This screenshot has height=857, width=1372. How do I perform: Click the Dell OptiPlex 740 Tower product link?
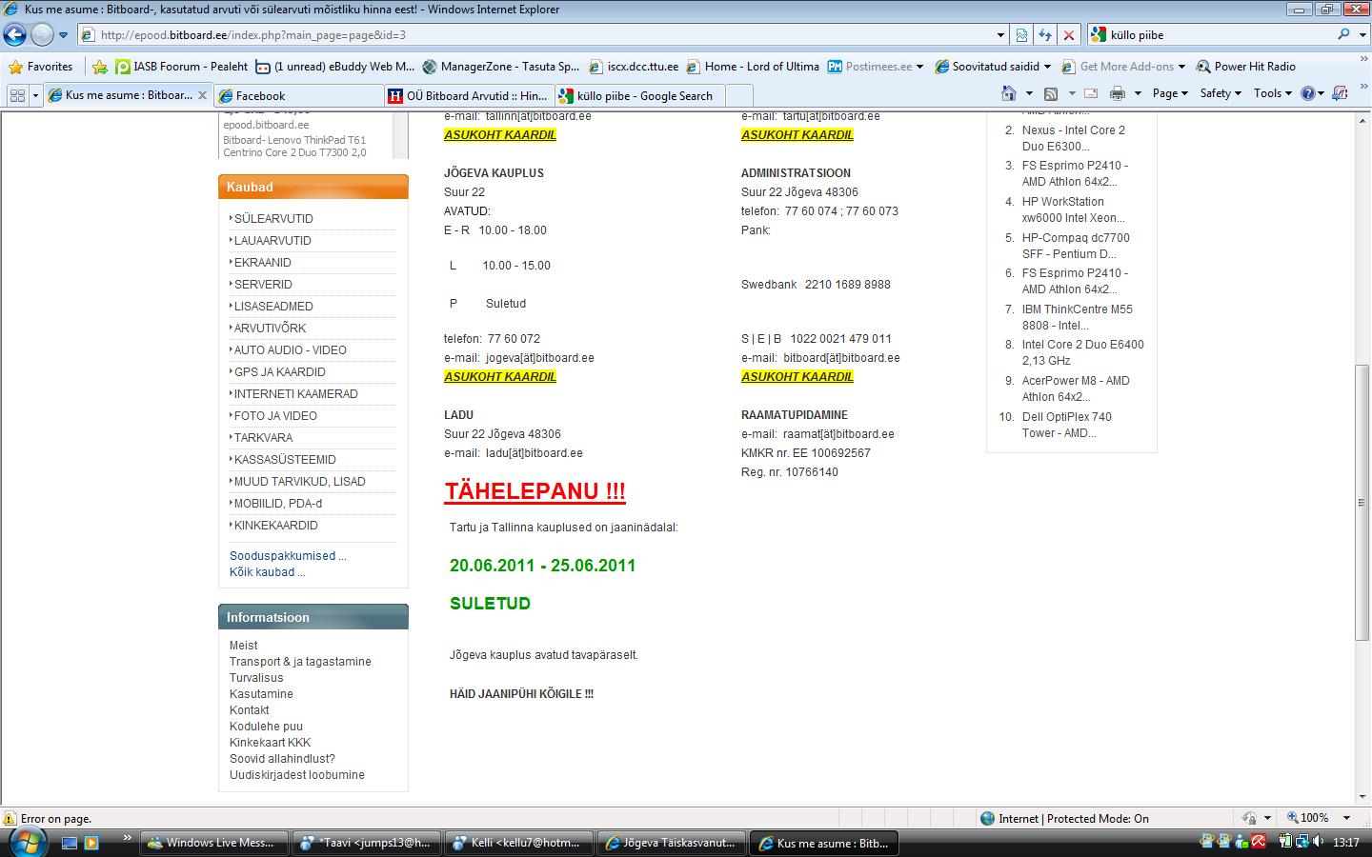[x=1067, y=425]
